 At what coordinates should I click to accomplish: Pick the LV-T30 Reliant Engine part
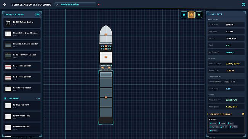[x=22, y=23]
